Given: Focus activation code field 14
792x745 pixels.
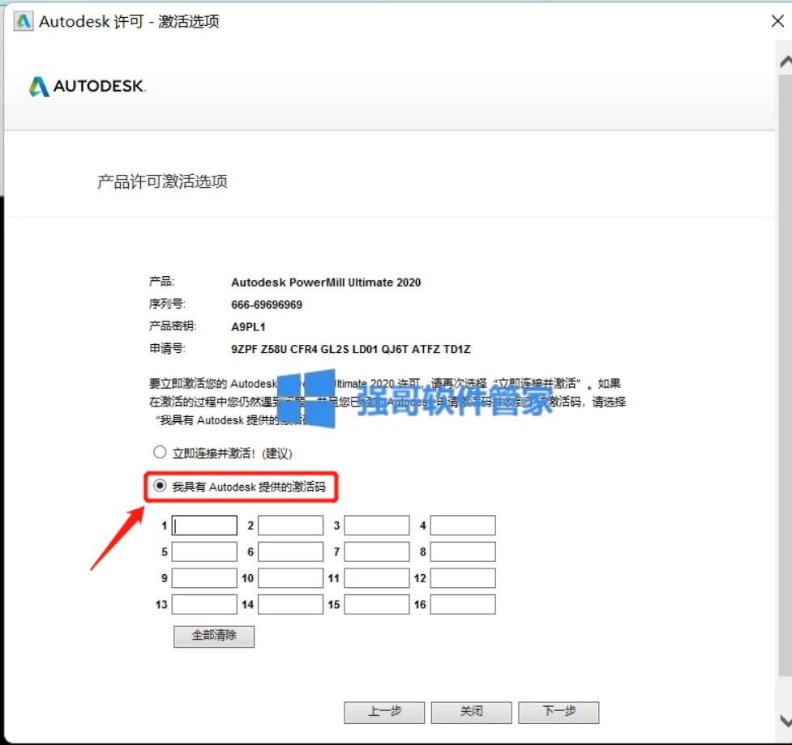Looking at the screenshot, I should [x=290, y=604].
